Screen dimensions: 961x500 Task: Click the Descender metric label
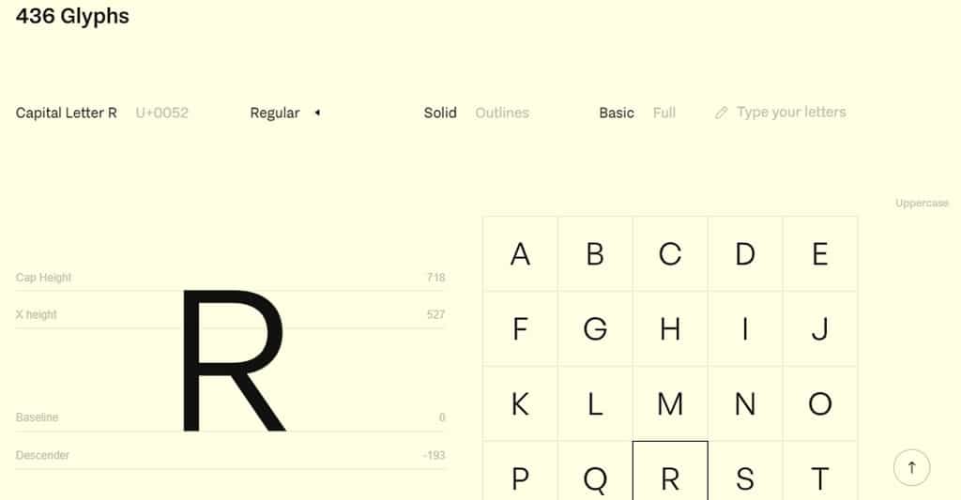pyautogui.click(x=42, y=455)
